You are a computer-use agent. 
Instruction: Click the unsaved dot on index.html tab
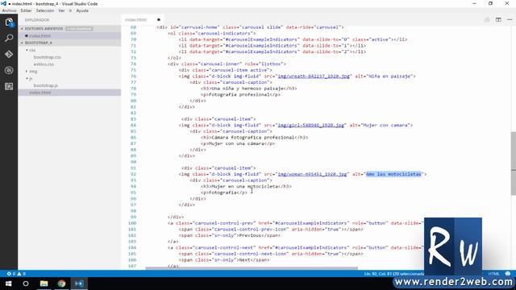tap(159, 19)
